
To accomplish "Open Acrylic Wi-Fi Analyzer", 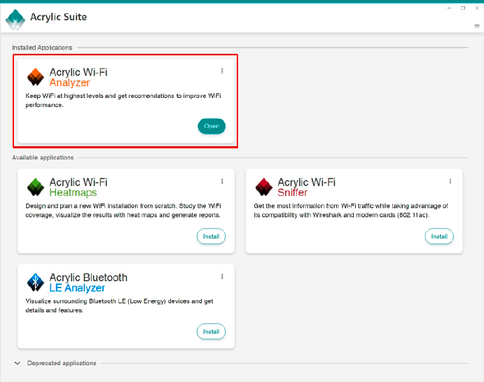I will click(212, 126).
